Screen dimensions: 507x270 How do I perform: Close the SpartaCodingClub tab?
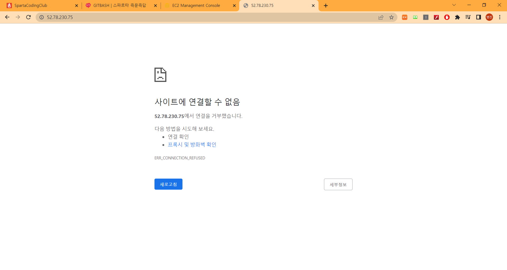tap(77, 6)
